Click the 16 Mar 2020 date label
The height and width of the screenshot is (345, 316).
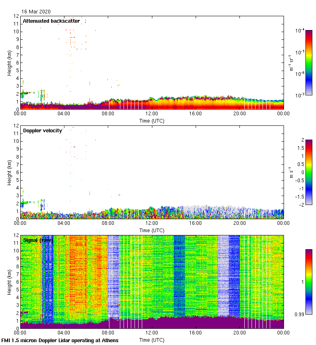pos(36,12)
